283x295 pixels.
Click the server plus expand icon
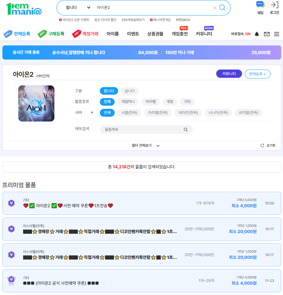pos(92,113)
